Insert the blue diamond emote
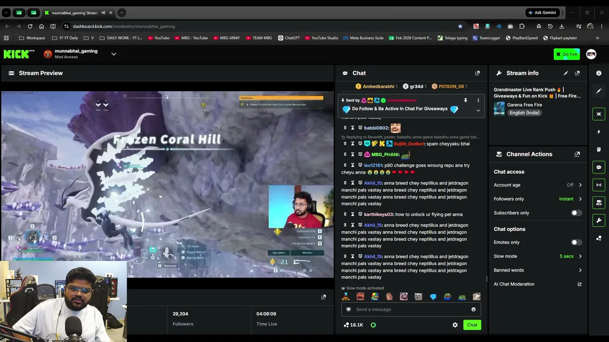 (x=433, y=297)
